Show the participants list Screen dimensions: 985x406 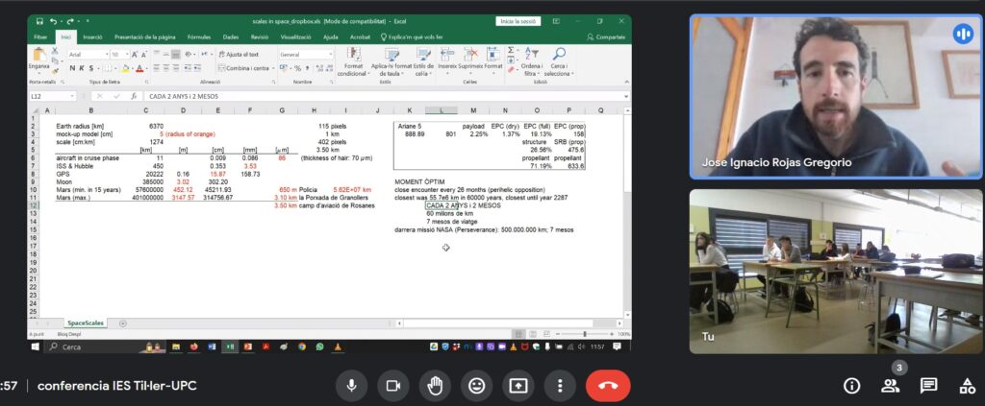[x=890, y=385]
